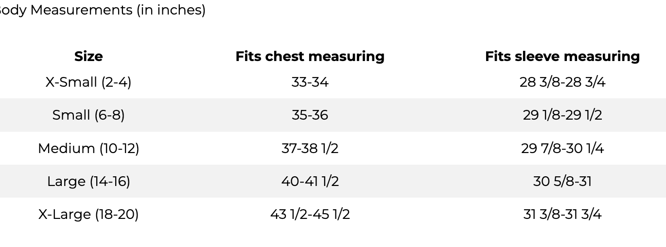Image resolution: width=666 pixels, height=247 pixels.
Task: Select the X-Large (18-20) size cell
Action: click(x=88, y=214)
